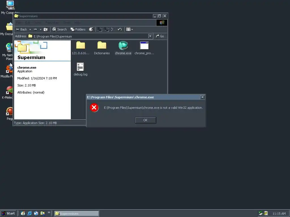Click the 11:15 AM clock
Viewport: 290px width, 217px height.
coord(279,214)
